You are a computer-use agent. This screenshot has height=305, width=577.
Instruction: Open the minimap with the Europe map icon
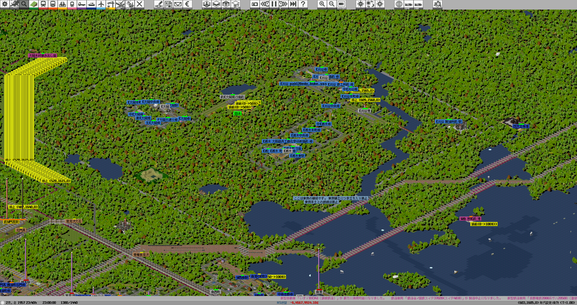14,4
